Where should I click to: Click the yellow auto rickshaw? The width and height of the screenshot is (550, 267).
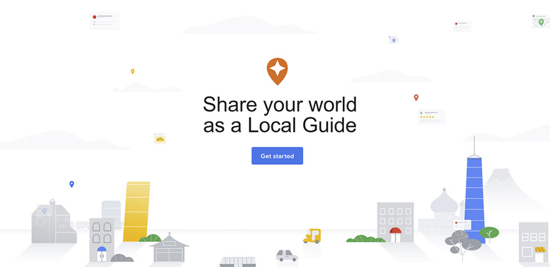[312, 236]
